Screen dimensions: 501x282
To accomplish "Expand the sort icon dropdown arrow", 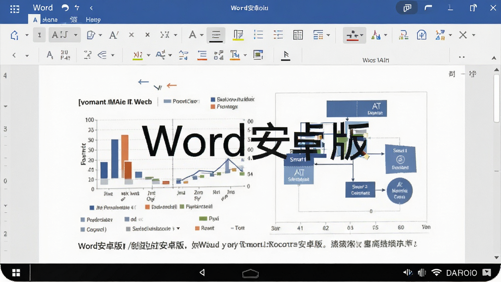I will (450, 35).
